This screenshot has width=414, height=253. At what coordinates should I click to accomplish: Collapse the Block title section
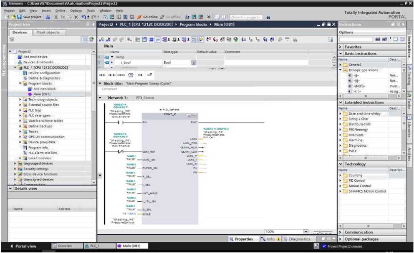100,83
